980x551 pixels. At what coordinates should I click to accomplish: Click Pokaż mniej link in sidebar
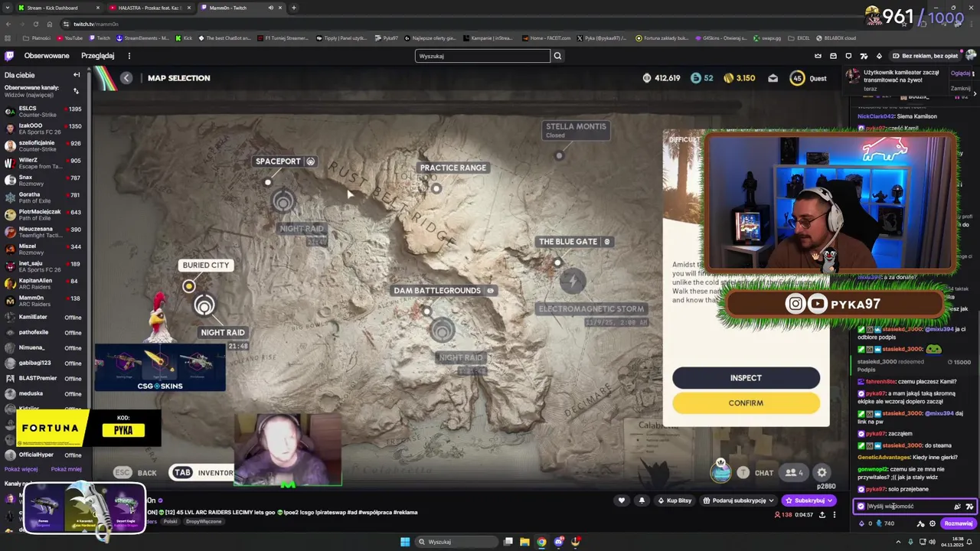[x=66, y=469]
